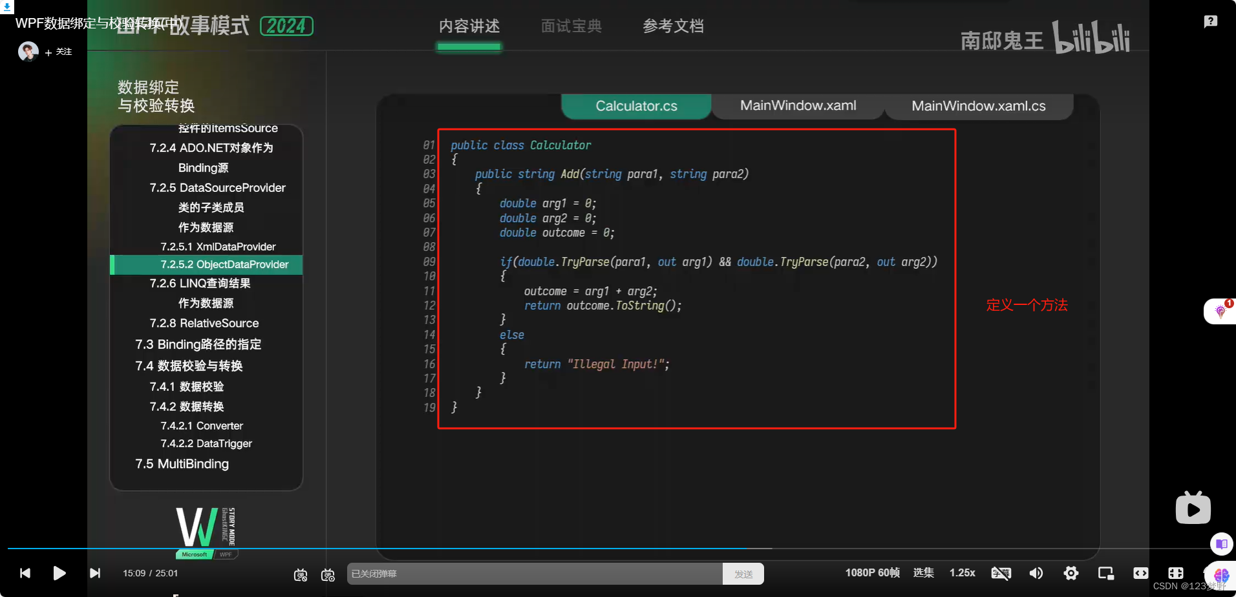1236x597 pixels.
Task: Select 7.4.2.2 DataTrigger item
Action: (206, 443)
